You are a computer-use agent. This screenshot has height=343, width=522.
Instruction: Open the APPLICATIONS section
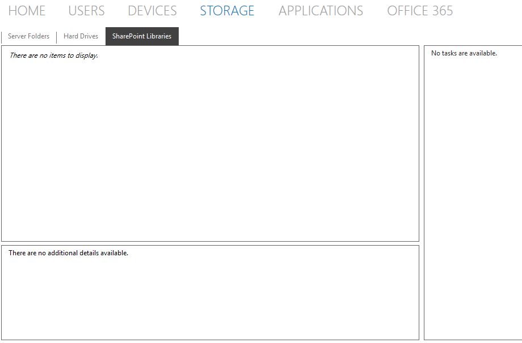pyautogui.click(x=321, y=11)
